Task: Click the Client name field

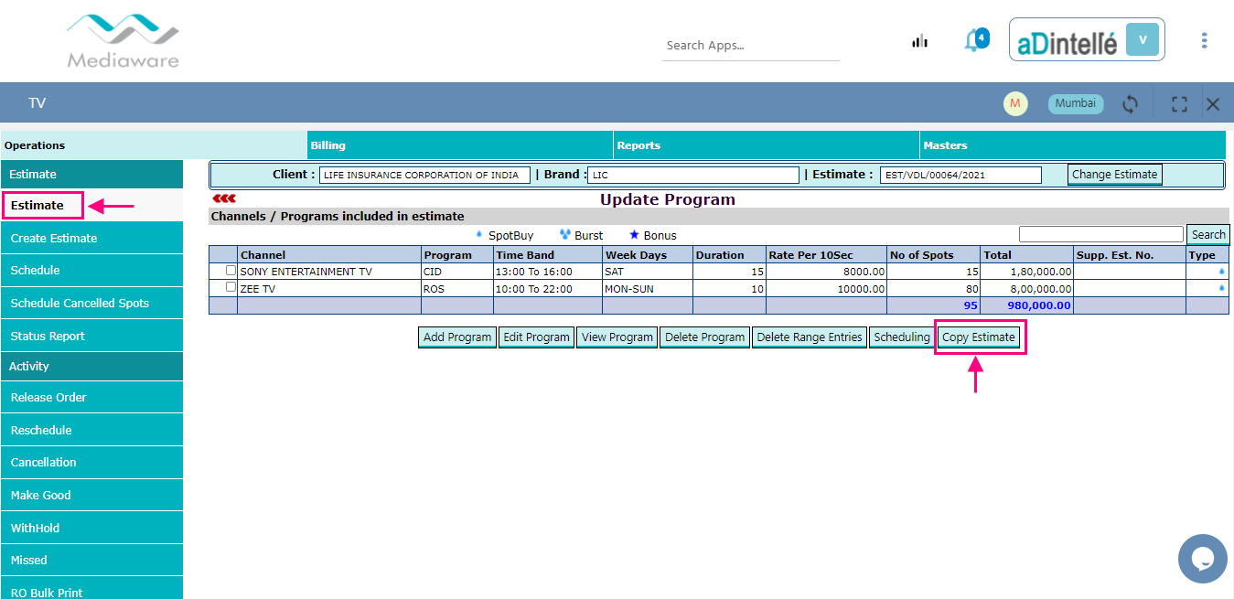Action: pyautogui.click(x=424, y=175)
